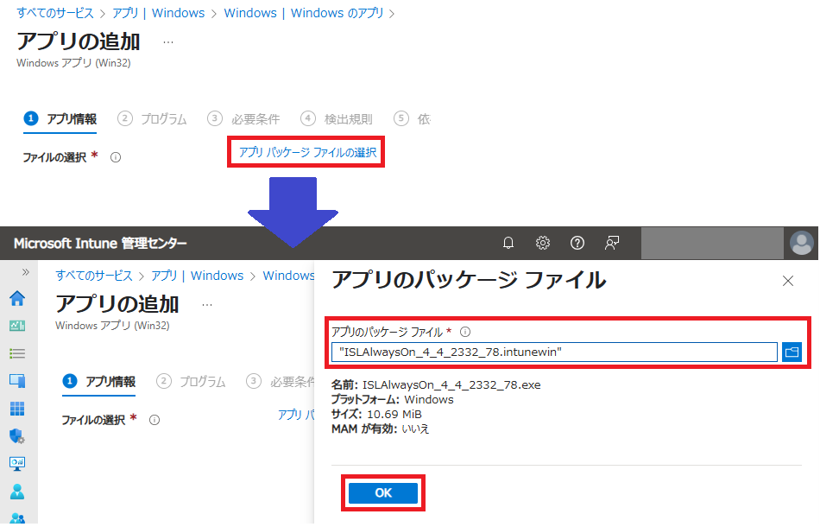The height and width of the screenshot is (527, 820).
Task: Open settings gear in Intune header
Action: (x=542, y=243)
